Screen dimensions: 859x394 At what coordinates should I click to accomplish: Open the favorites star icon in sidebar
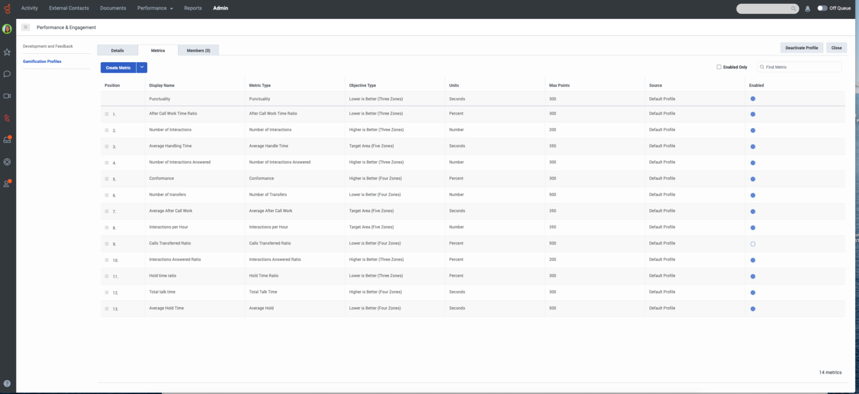[x=7, y=52]
